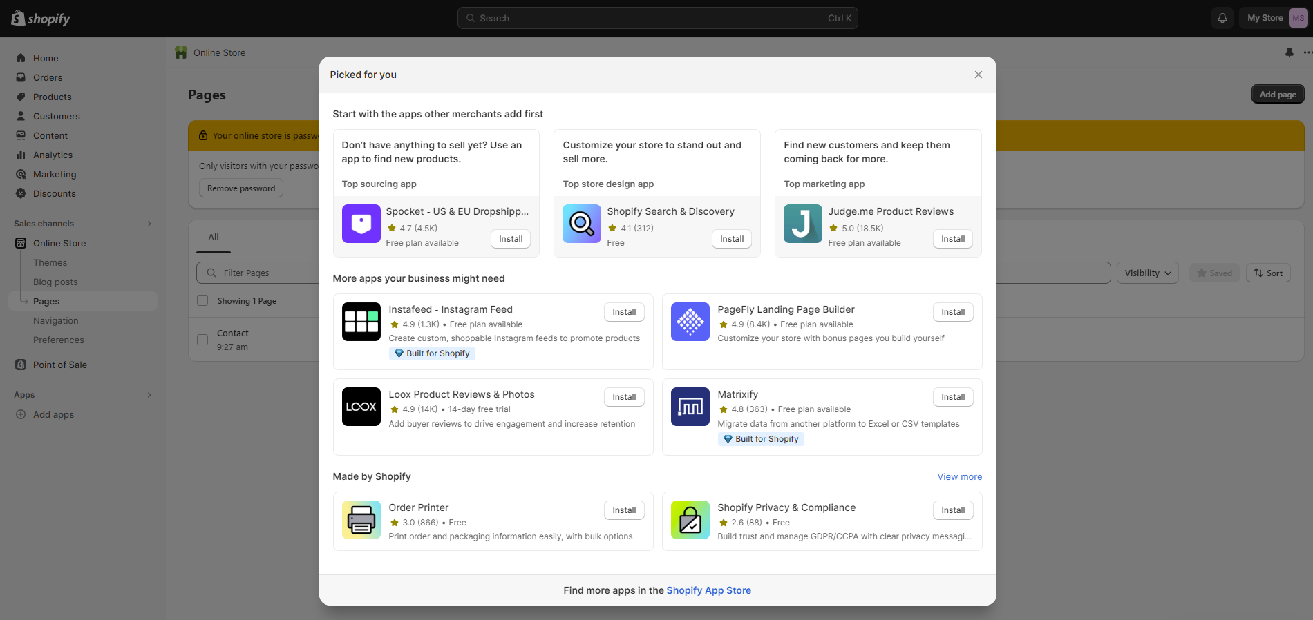Click the Discounts badge icon
The image size is (1313, 620).
pyautogui.click(x=21, y=193)
